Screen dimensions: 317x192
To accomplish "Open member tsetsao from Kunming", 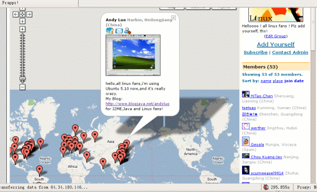I will coord(249,108).
